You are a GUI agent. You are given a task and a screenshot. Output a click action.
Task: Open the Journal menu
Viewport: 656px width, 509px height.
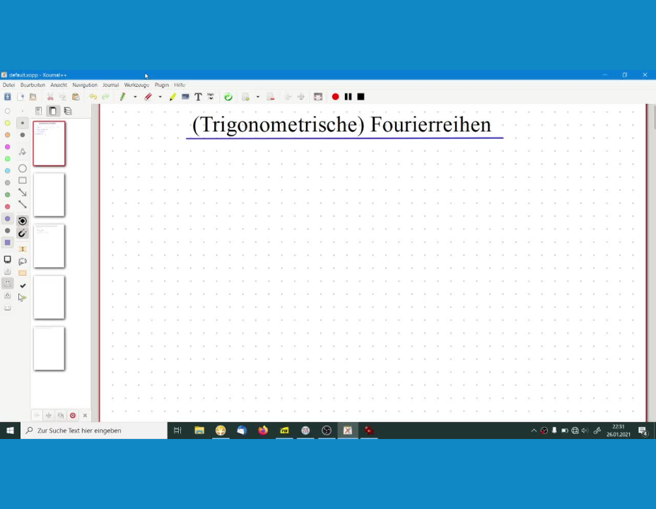click(110, 85)
